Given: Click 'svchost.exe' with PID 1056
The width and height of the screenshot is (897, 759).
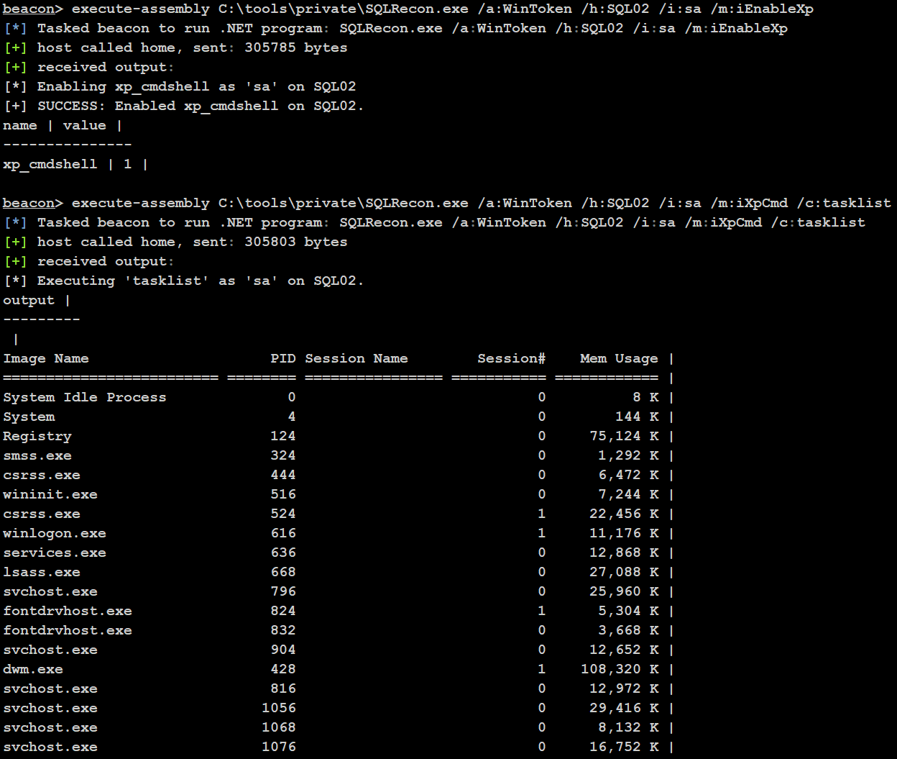Looking at the screenshot, I should (x=50, y=708).
